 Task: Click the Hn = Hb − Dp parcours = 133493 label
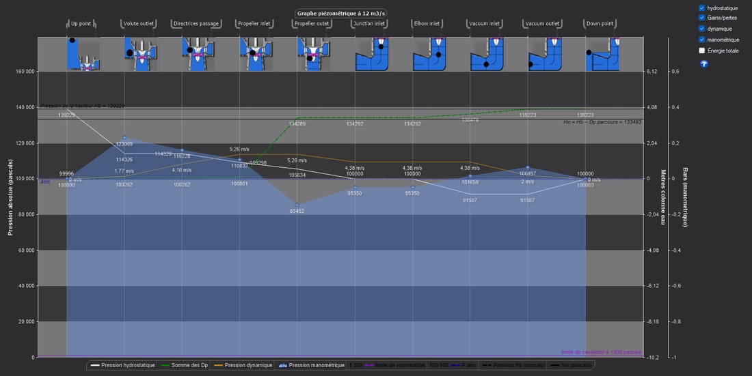coord(602,122)
